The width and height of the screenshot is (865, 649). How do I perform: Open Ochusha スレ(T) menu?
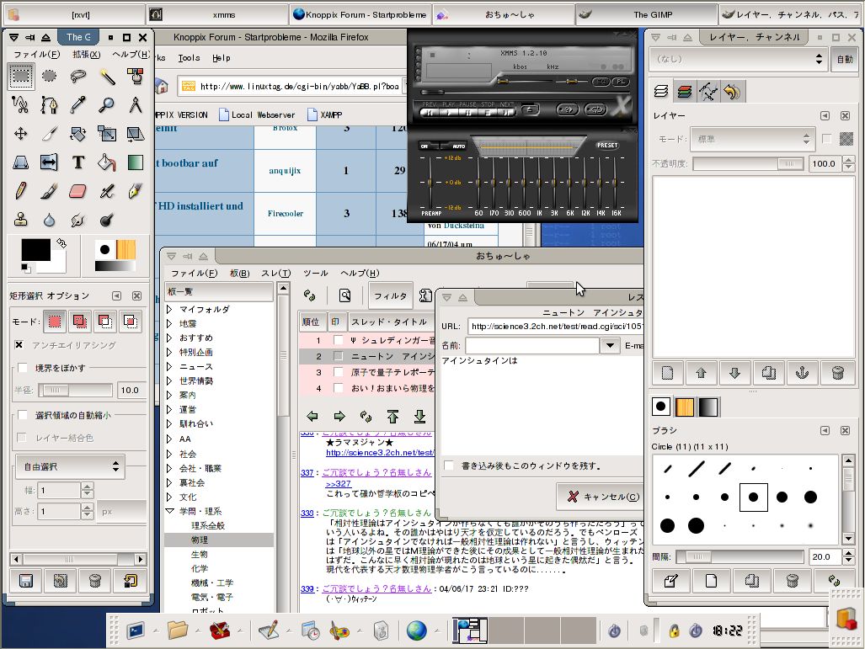(x=275, y=273)
